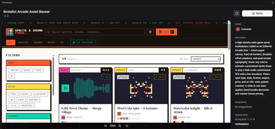Open @RHEA-CIRCUIT creator link

click(74, 117)
